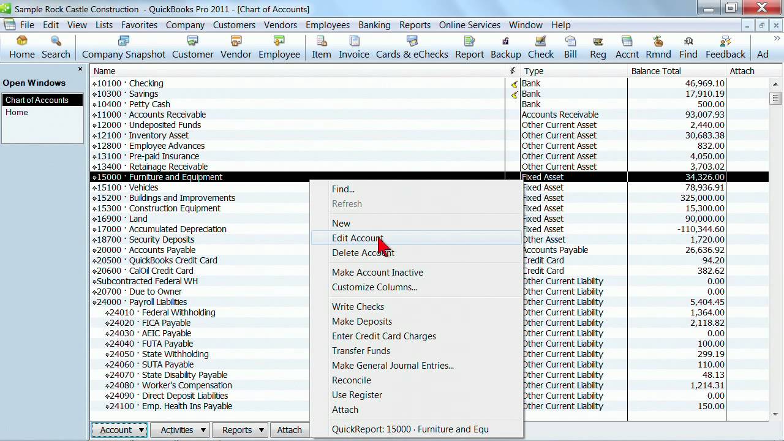Choose Edit Account in context menu
This screenshot has height=441, width=784.
(x=417, y=238)
